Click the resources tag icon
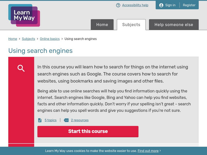 pos(66,120)
